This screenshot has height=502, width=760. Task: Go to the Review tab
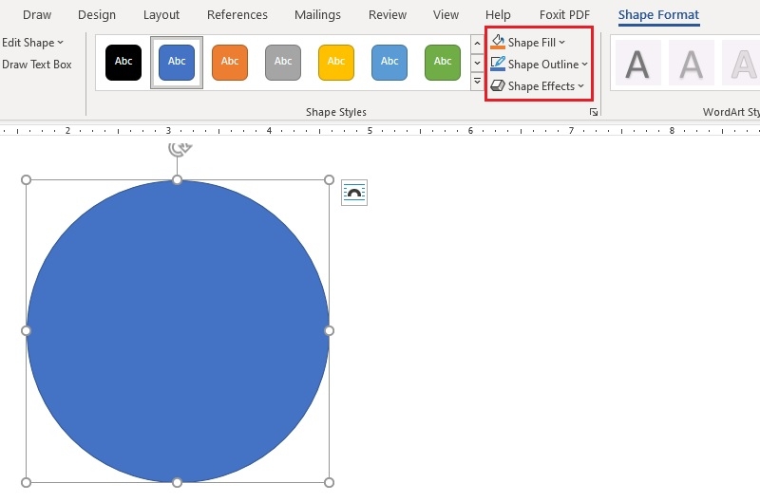(x=388, y=15)
